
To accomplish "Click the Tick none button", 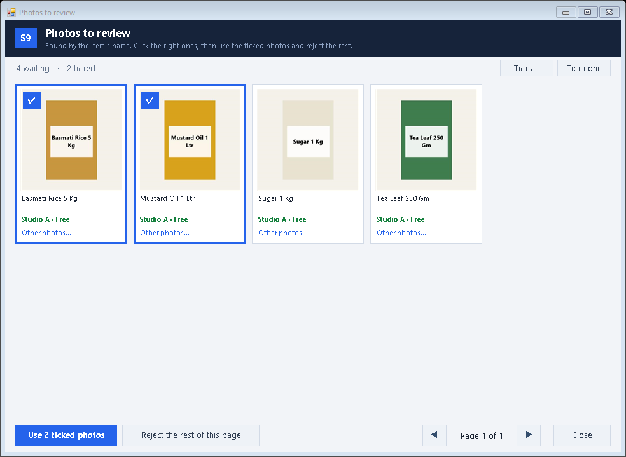I will tap(583, 68).
